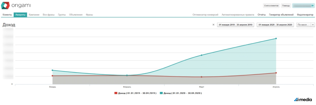Viewport: 316px width, 105px height.
Task: Open Оптимизатор конверсий
Action: [x=205, y=15]
